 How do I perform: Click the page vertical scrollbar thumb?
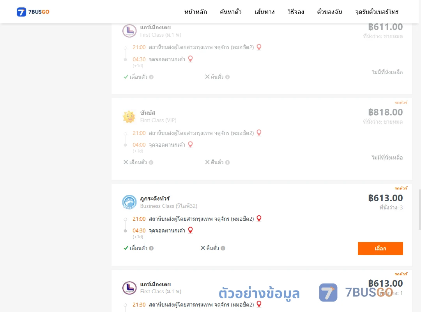coord(420,209)
